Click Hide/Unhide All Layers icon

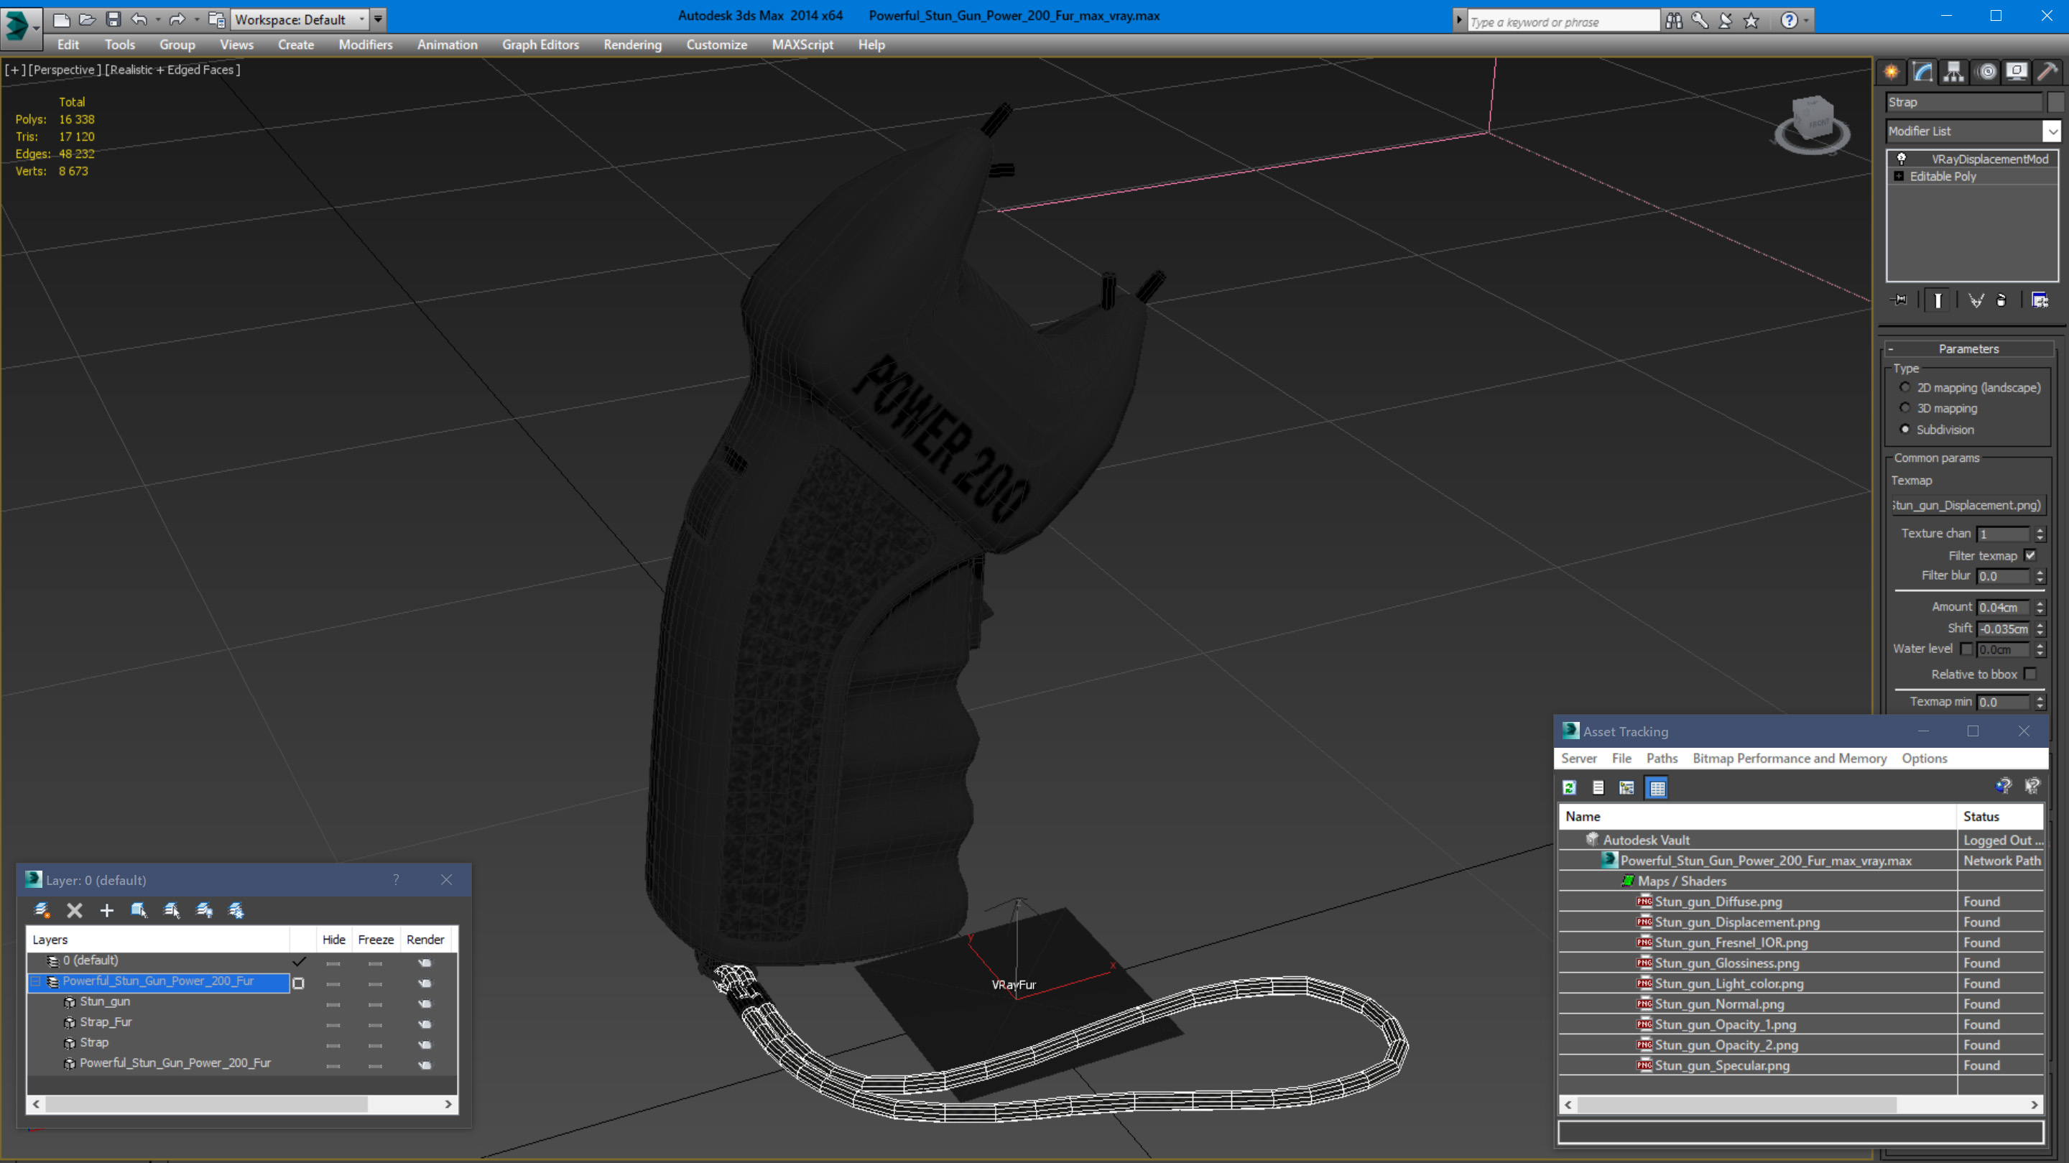click(x=204, y=910)
